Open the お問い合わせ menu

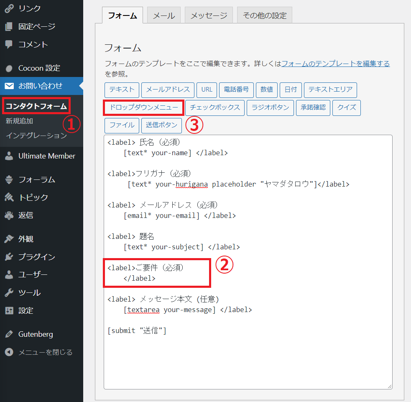(41, 86)
